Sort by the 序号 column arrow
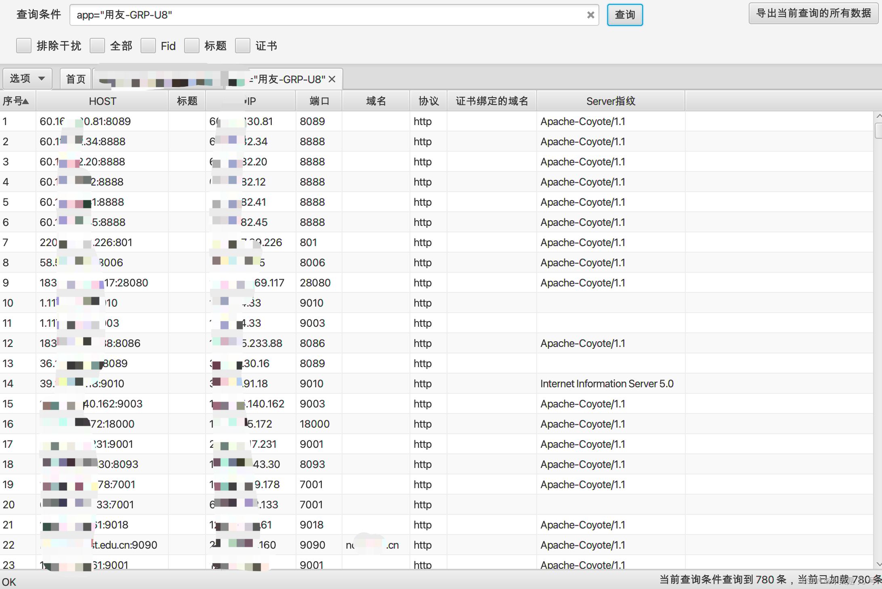The width and height of the screenshot is (882, 589). click(26, 101)
